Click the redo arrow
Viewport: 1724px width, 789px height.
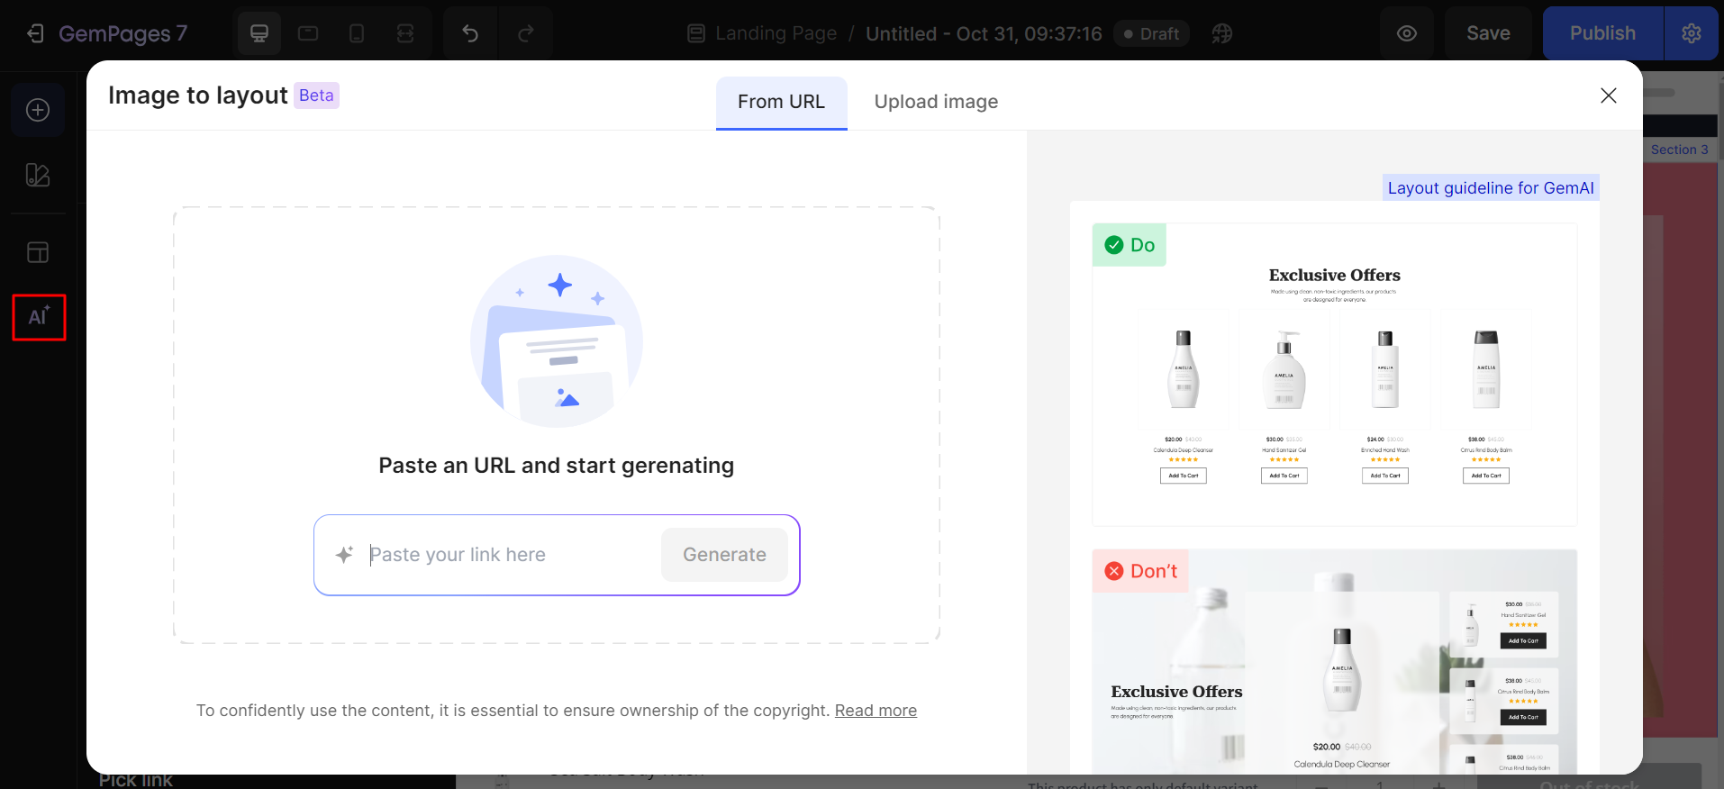pos(526,33)
